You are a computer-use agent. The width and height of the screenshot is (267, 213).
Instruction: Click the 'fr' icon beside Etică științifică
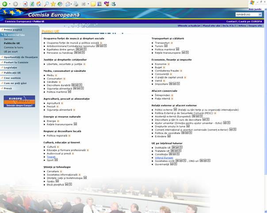pos(70,184)
